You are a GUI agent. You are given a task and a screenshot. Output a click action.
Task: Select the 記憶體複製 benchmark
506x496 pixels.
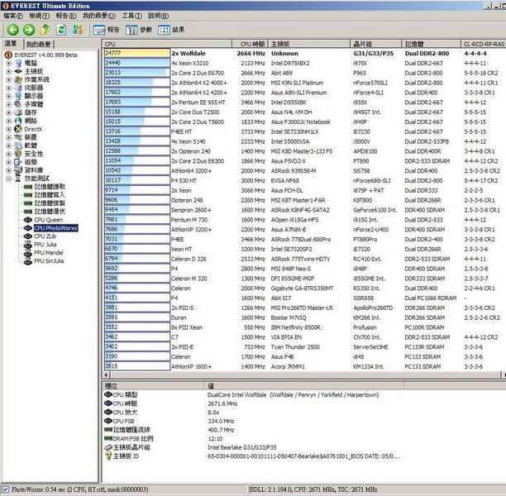pos(50,203)
